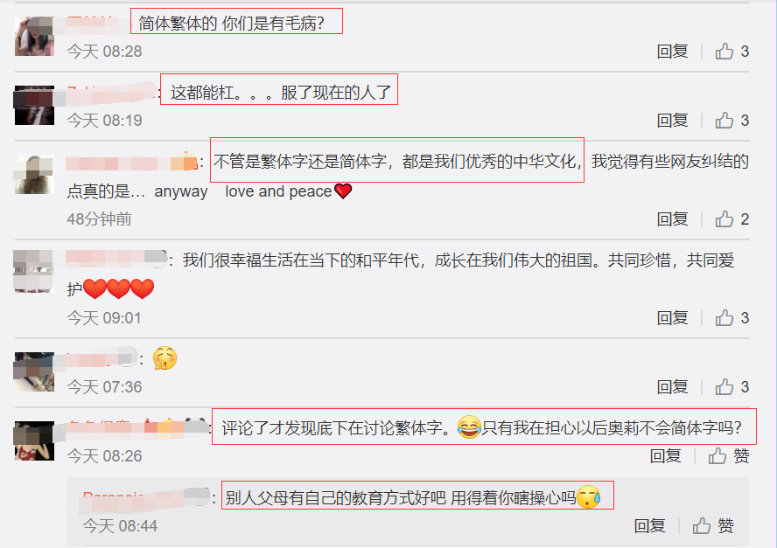Open avatar of the 08:26 commenter
The height and width of the screenshot is (548, 777).
click(x=34, y=440)
